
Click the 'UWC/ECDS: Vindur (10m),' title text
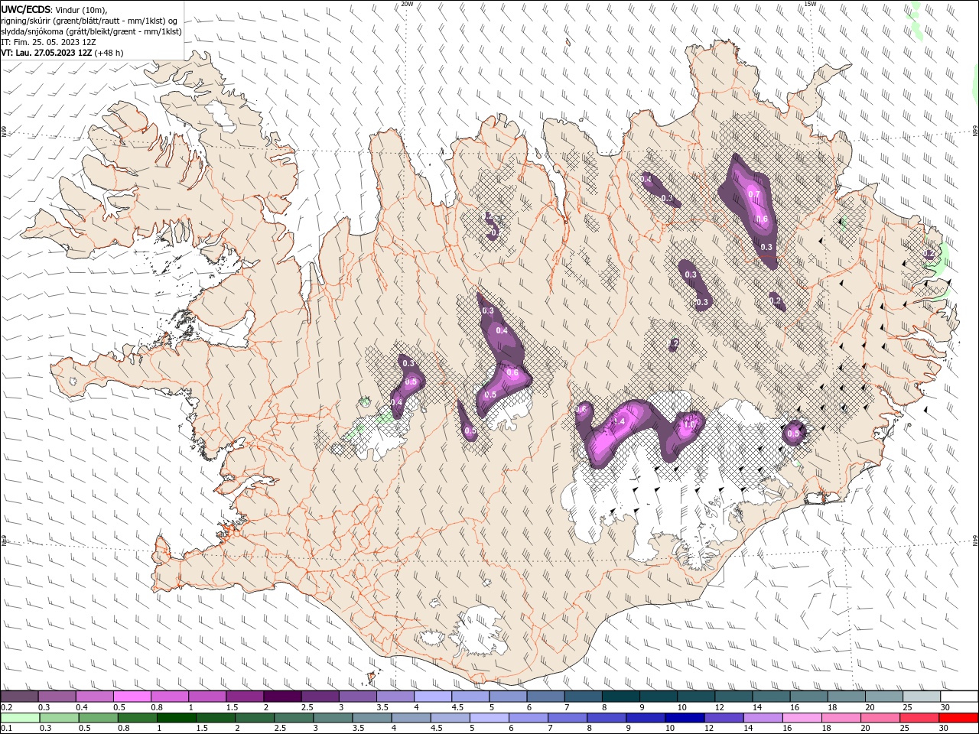coord(54,9)
